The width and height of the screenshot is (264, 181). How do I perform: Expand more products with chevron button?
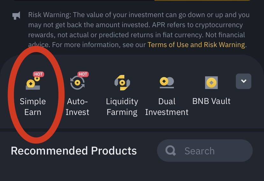(x=243, y=81)
